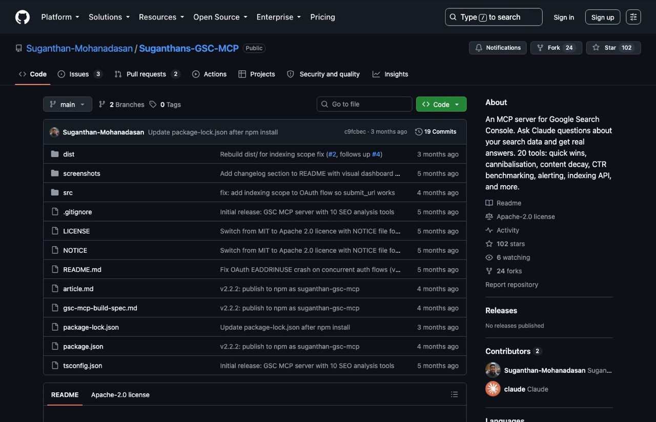Click the history clock icon beside 19 Commits
656x422 pixels.
(x=419, y=132)
